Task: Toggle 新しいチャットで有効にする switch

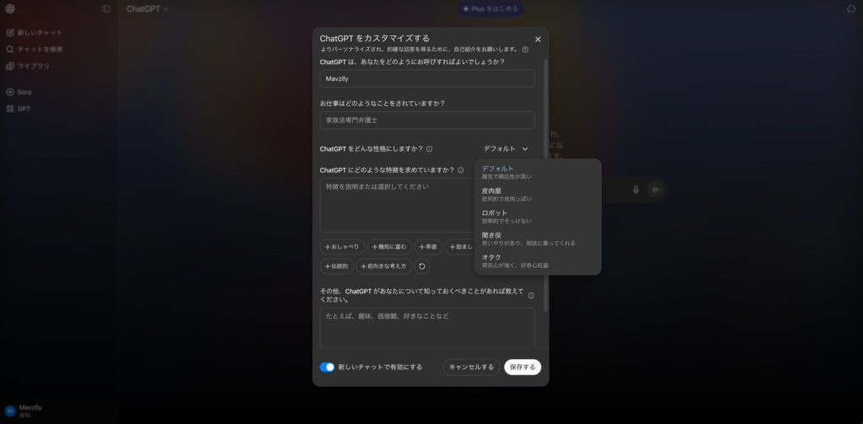Action: point(328,368)
